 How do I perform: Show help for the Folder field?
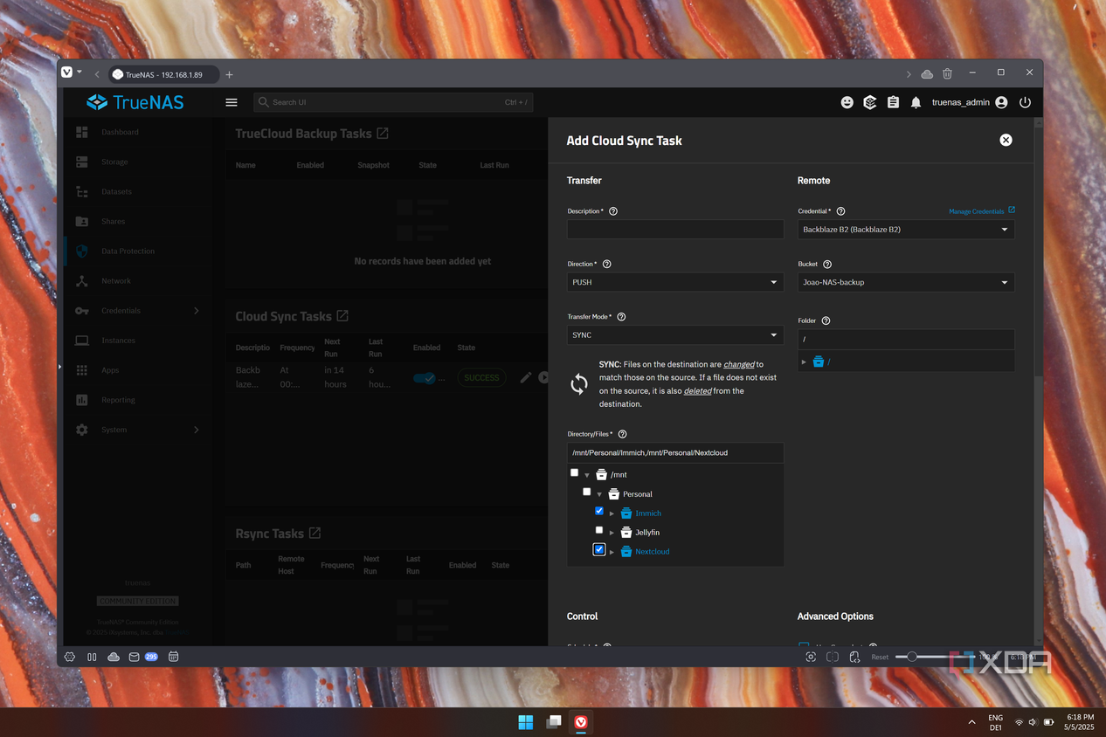[x=826, y=320]
